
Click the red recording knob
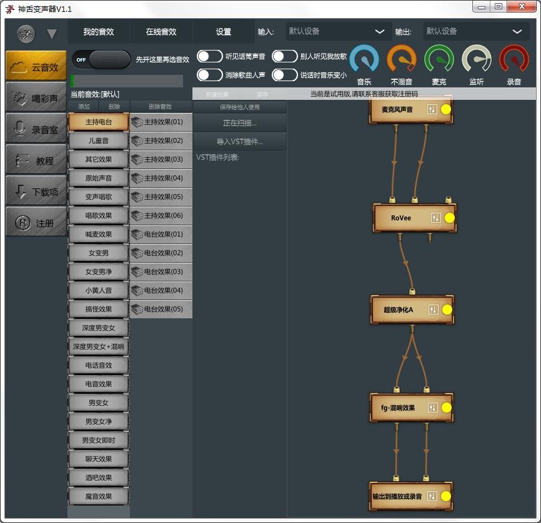pyautogui.click(x=514, y=61)
